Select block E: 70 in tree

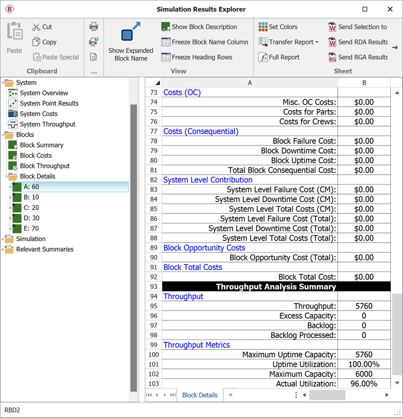click(x=31, y=228)
